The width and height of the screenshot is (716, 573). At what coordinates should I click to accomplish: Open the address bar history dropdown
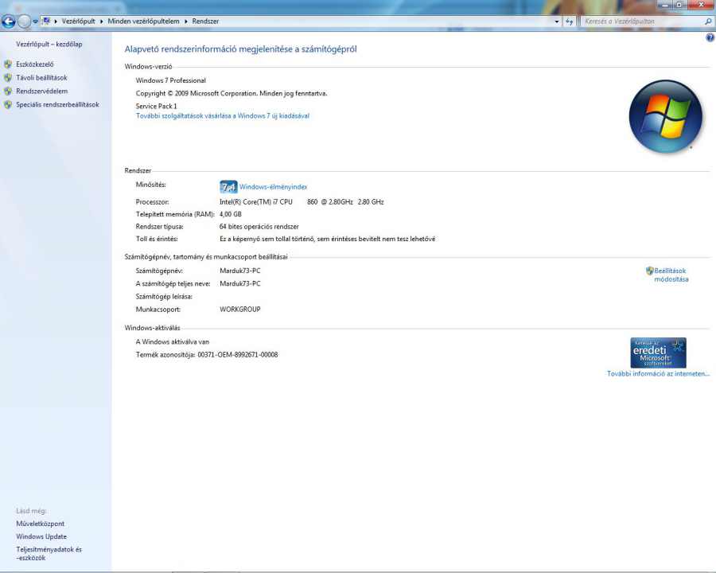pyautogui.click(x=556, y=21)
